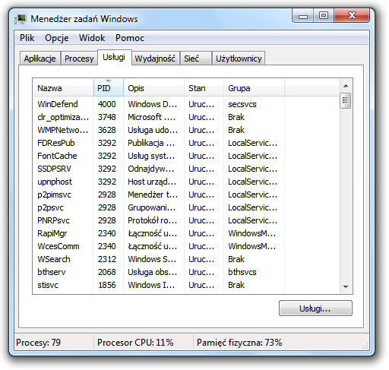389x370 pixels.
Task: Select the PNRPsvc service row
Action: tap(186, 220)
